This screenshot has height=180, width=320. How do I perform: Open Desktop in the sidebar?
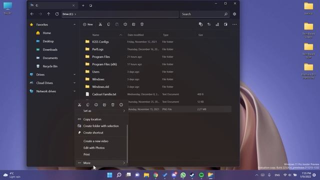(48, 41)
